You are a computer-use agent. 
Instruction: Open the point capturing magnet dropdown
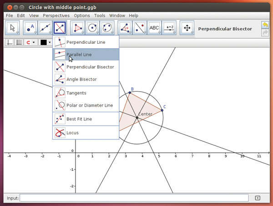(x=30, y=42)
